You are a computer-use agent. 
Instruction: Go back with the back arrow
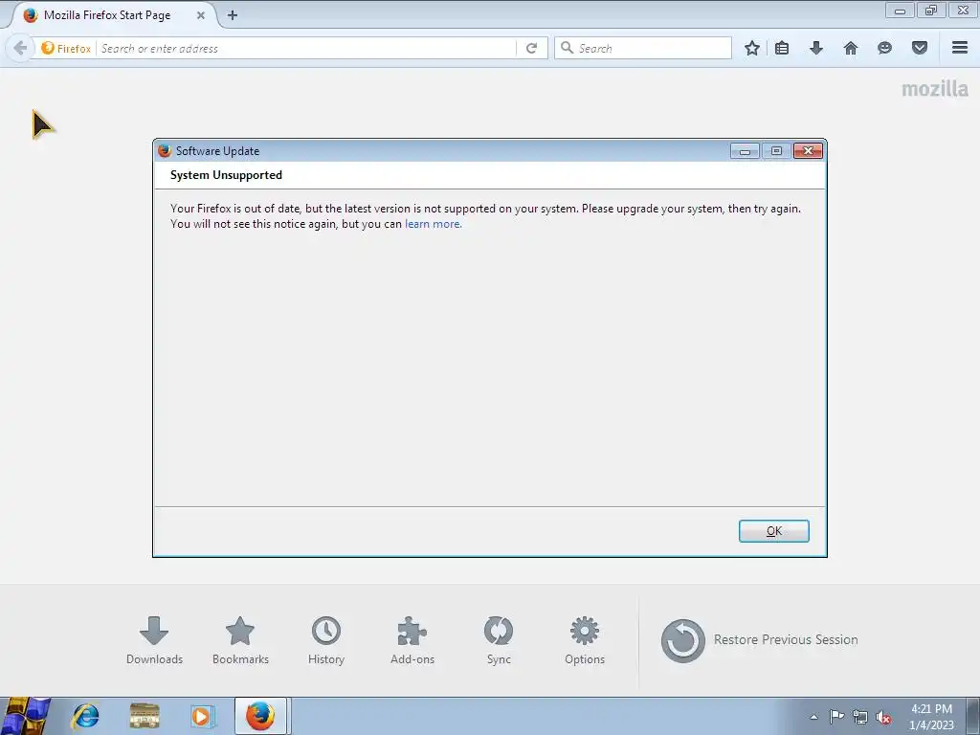(x=20, y=48)
